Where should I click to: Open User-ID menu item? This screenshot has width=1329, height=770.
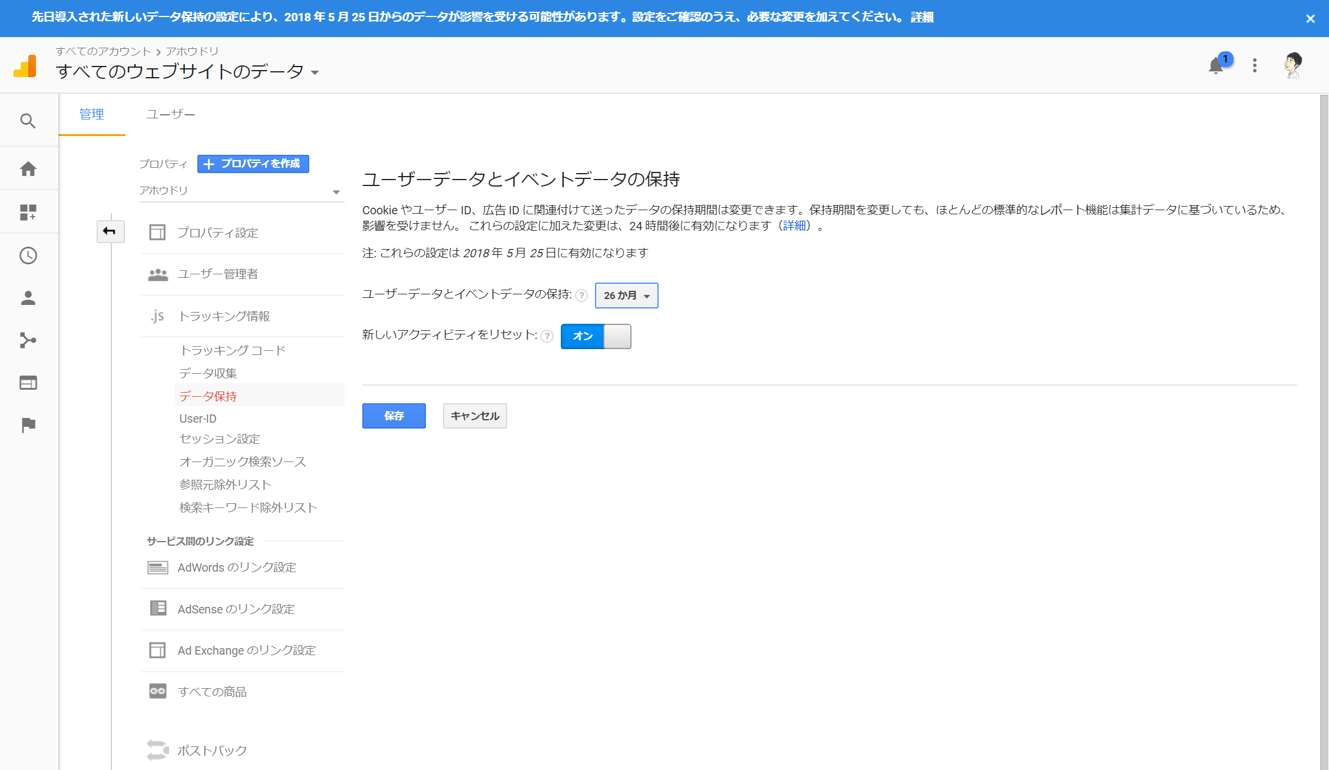coord(198,419)
